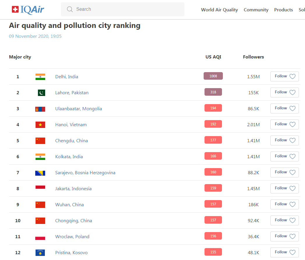
Task: Click Kolkata's 166 AQI badge
Action: (x=213, y=156)
